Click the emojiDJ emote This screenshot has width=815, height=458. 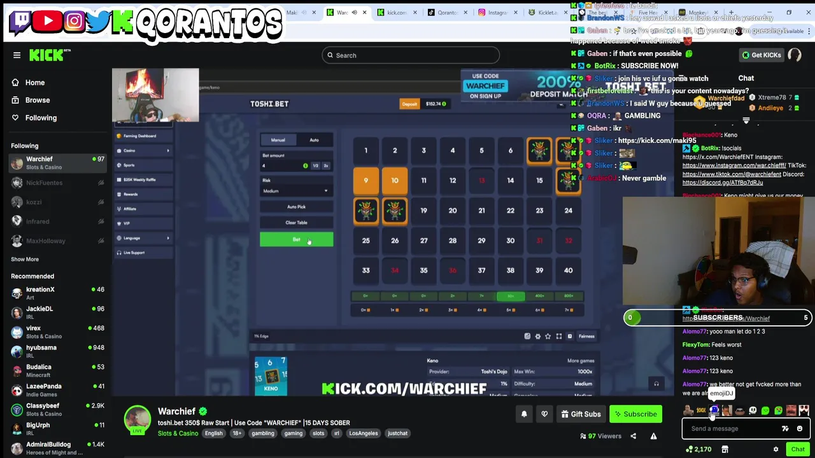(x=714, y=411)
